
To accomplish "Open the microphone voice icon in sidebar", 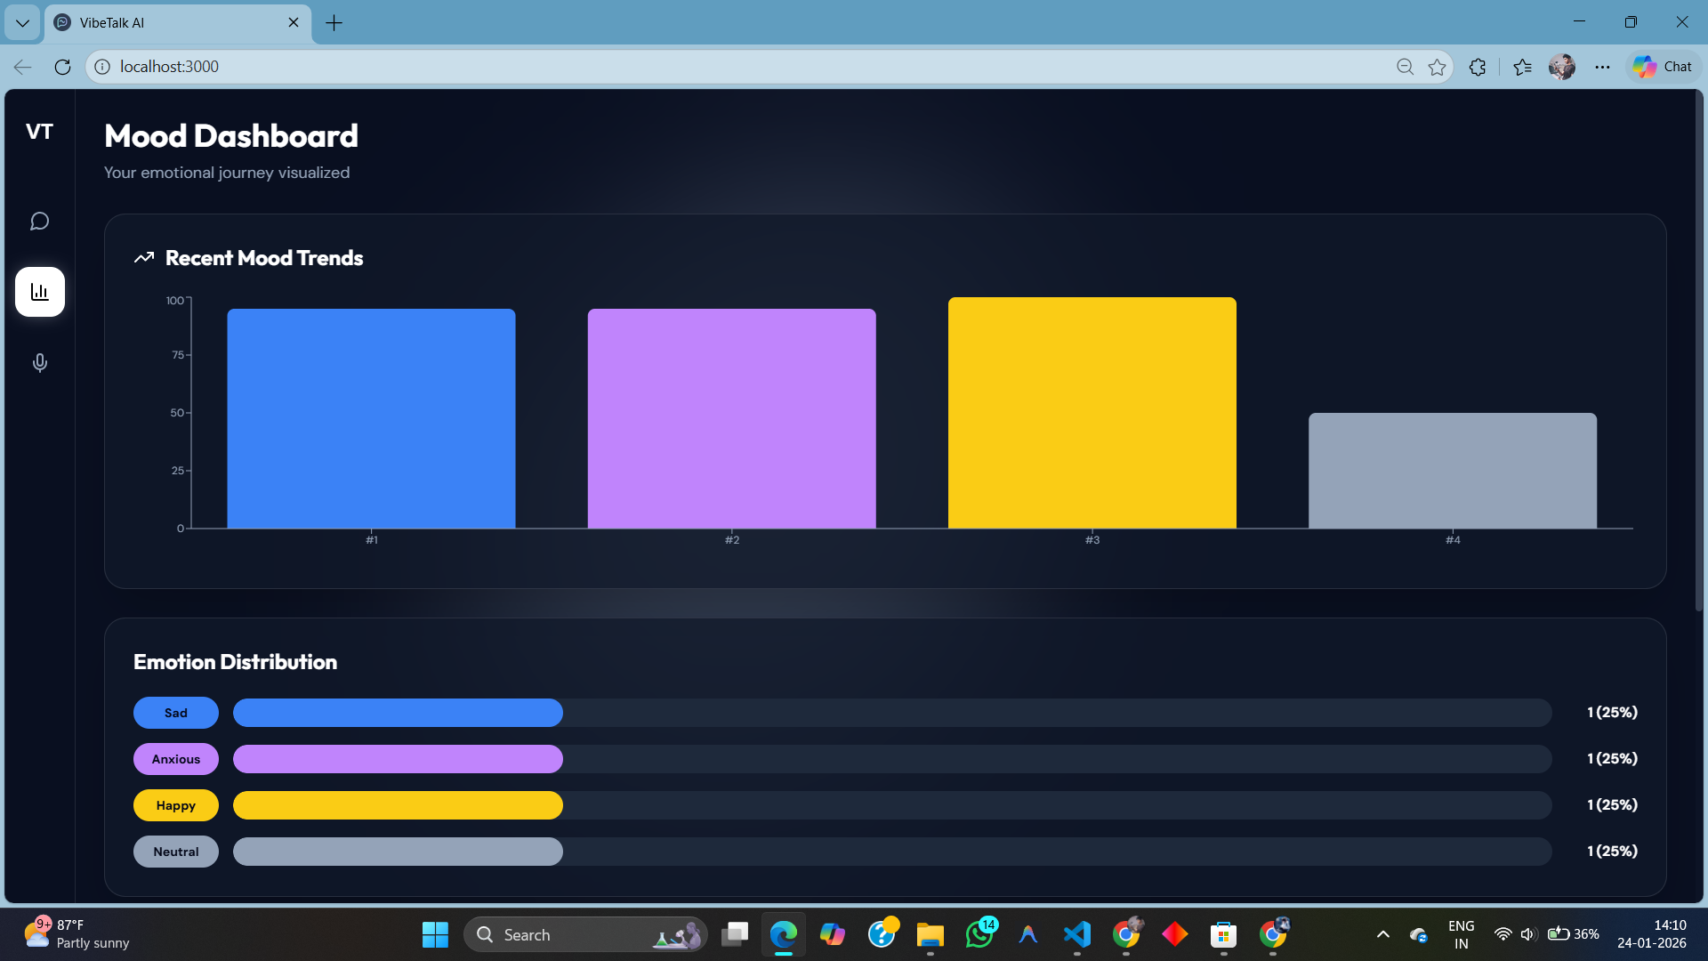I will point(39,363).
